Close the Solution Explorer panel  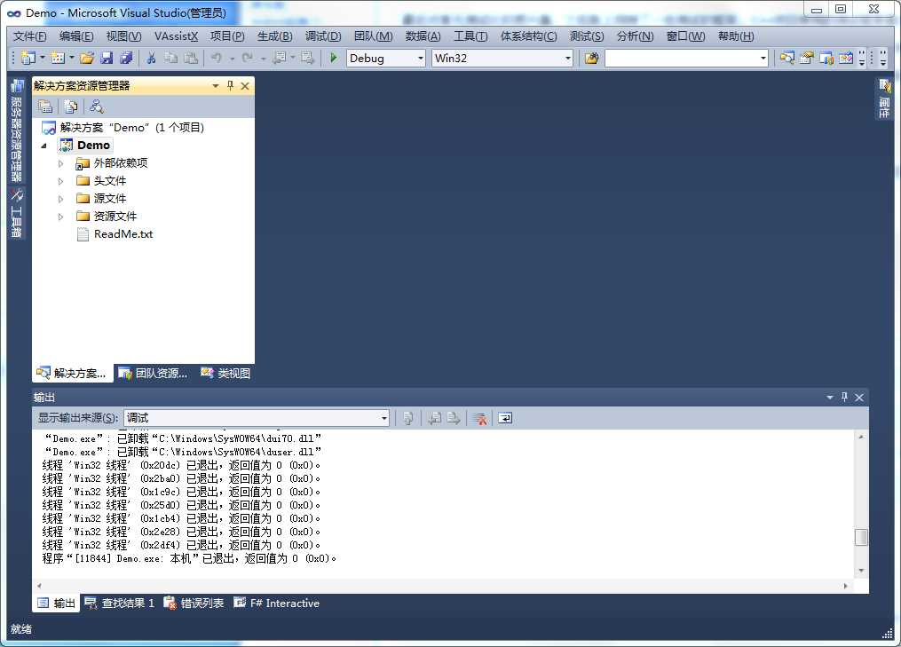point(245,85)
